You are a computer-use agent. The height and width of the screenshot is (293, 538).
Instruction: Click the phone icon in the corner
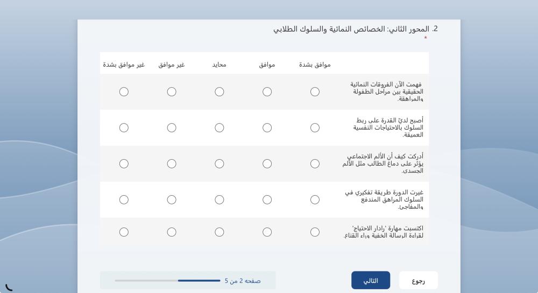point(9,288)
